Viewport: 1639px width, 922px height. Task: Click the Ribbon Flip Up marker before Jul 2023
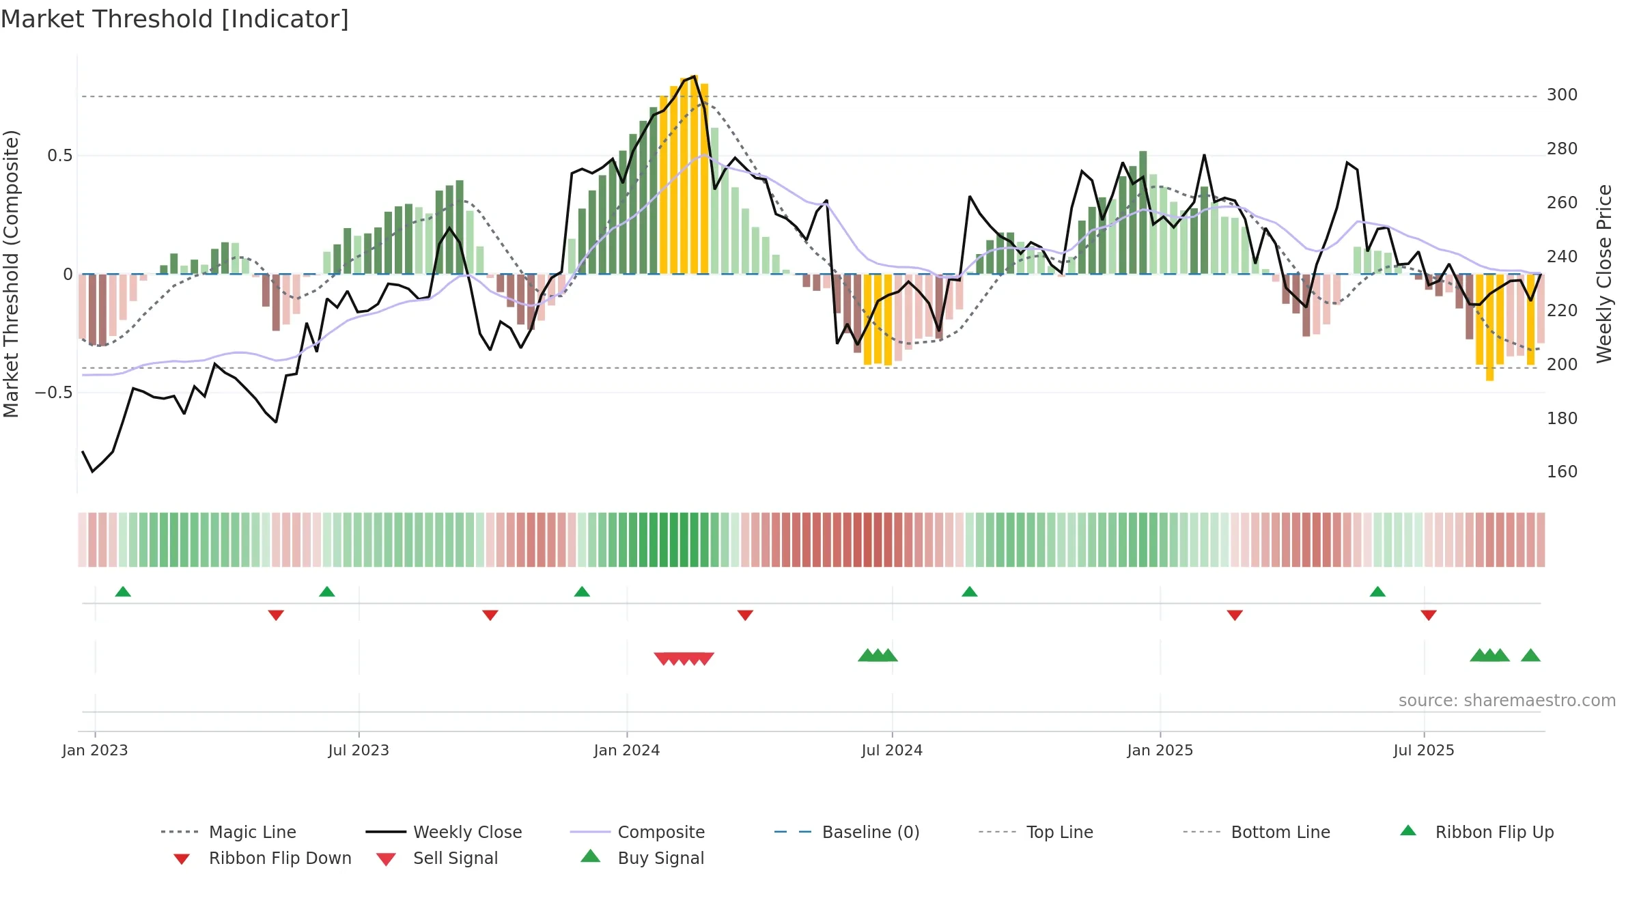coord(327,591)
